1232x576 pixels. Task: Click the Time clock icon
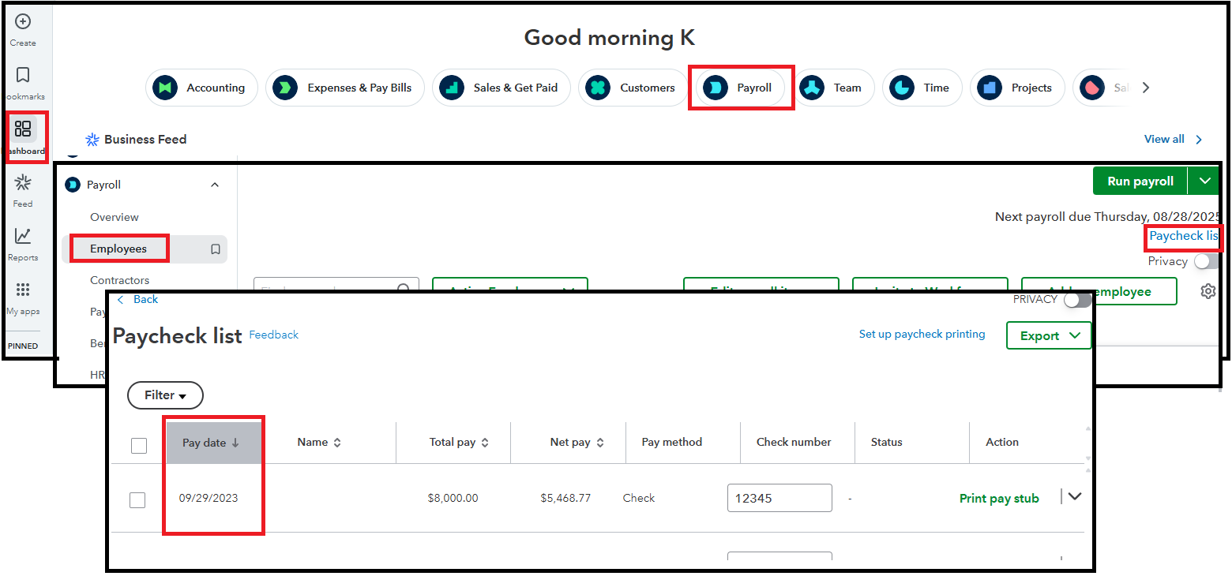point(901,88)
